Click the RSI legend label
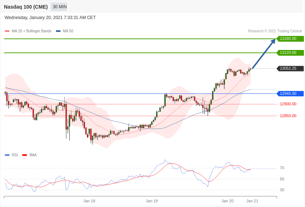 pyautogui.click(x=15, y=155)
